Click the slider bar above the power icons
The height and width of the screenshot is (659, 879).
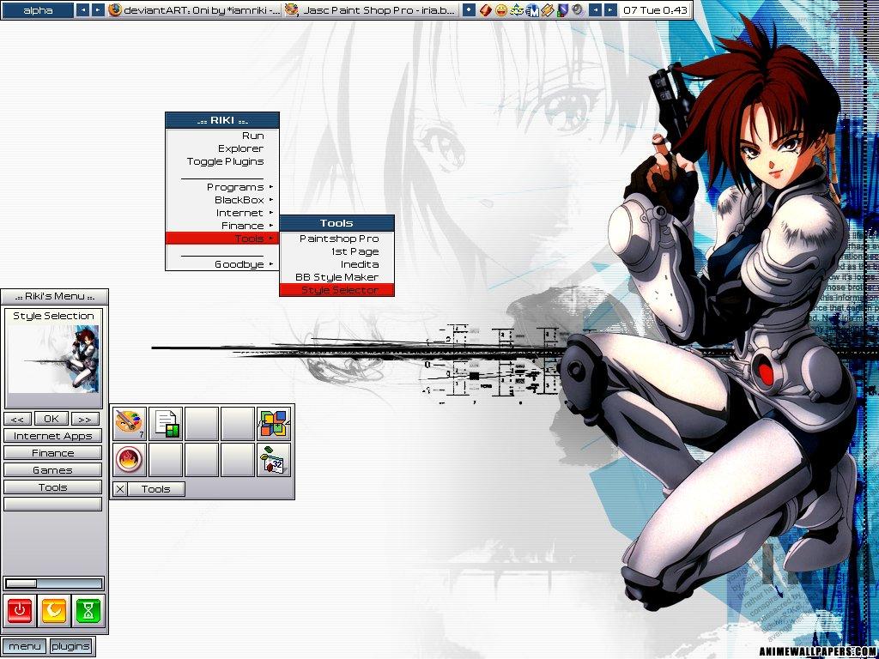pos(54,583)
